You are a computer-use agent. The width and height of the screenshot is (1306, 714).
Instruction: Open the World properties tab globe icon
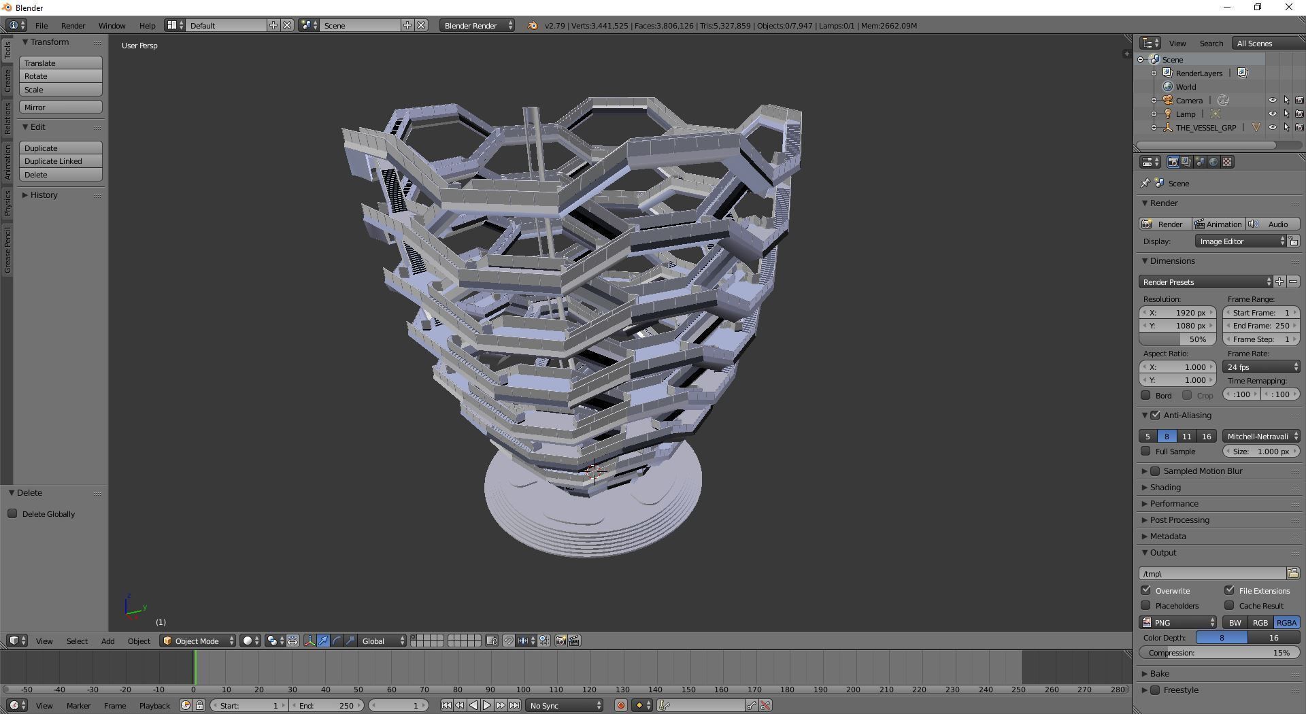pyautogui.click(x=1213, y=162)
